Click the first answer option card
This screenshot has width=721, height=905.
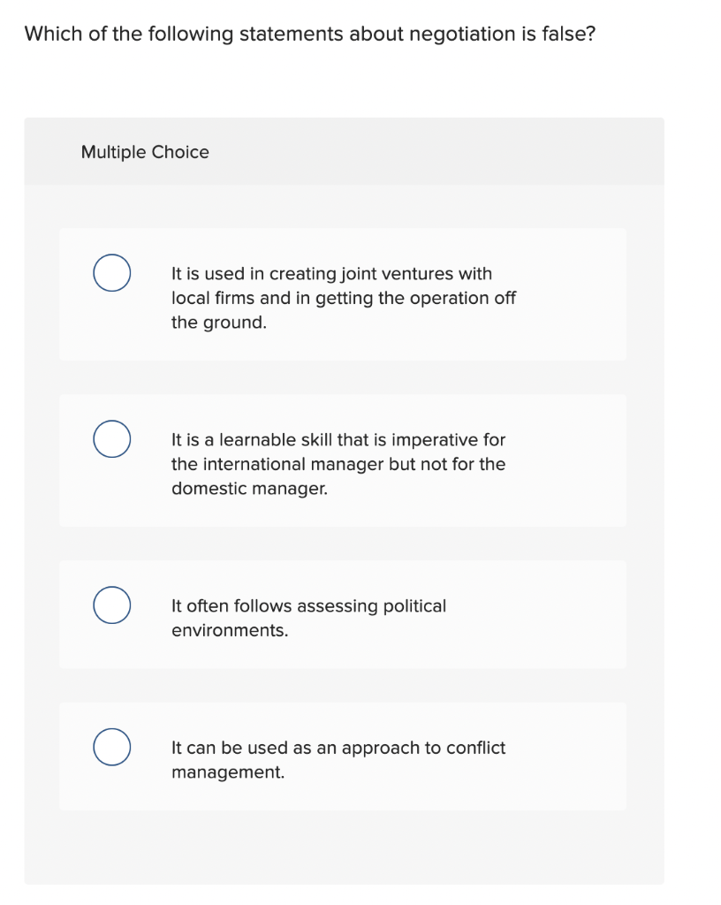click(x=342, y=294)
